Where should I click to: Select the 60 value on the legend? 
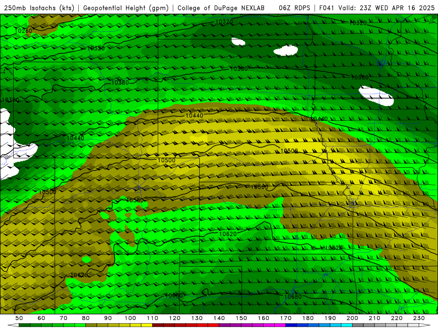pos(42,318)
